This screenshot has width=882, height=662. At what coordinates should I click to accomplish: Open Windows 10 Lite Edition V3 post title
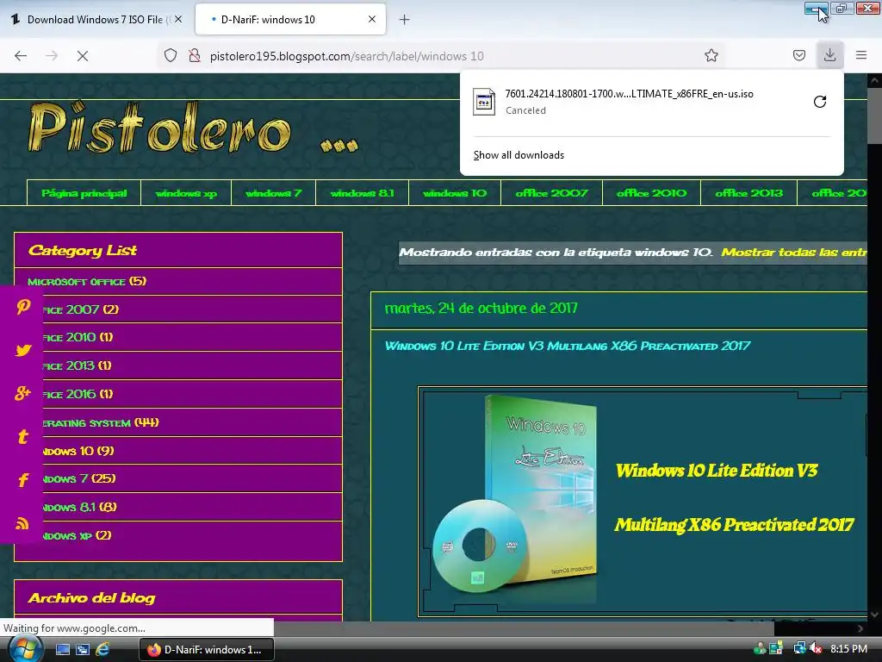568,346
